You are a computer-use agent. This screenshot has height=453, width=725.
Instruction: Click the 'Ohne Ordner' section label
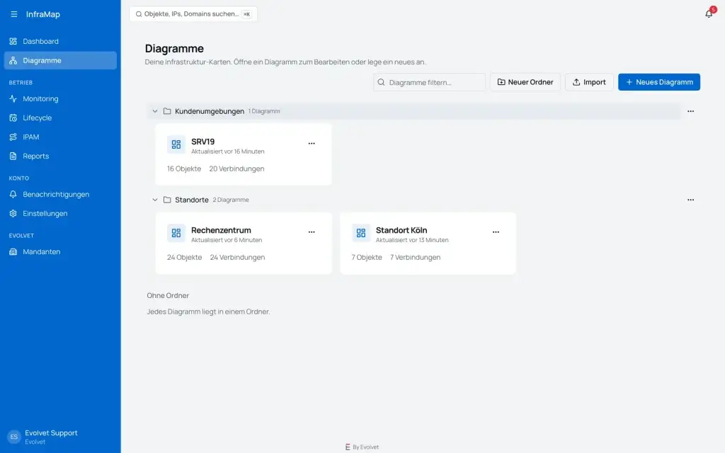coord(168,295)
